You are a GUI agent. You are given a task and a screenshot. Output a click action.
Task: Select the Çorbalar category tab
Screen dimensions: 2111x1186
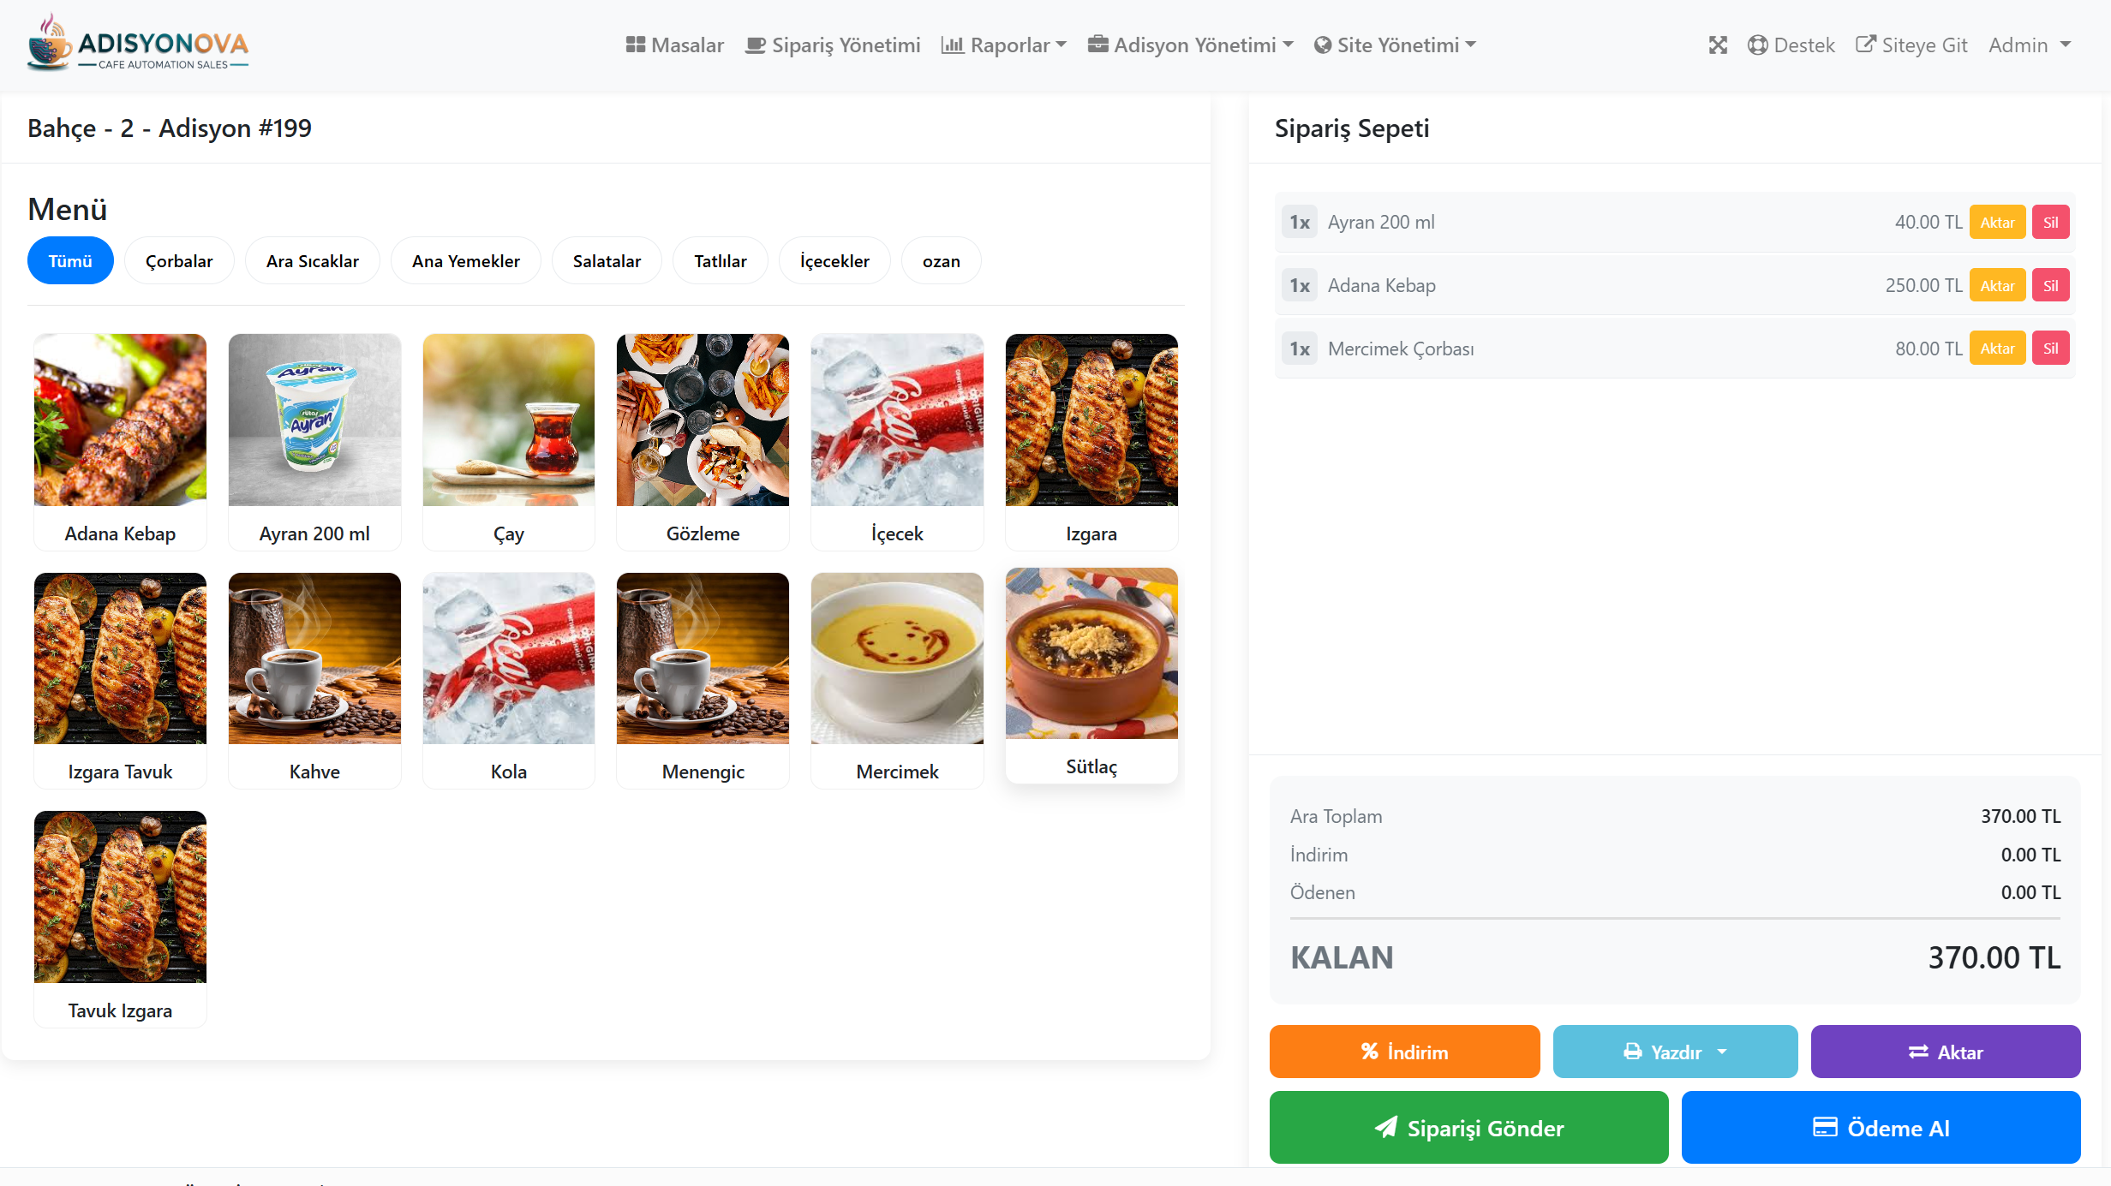pyautogui.click(x=179, y=261)
